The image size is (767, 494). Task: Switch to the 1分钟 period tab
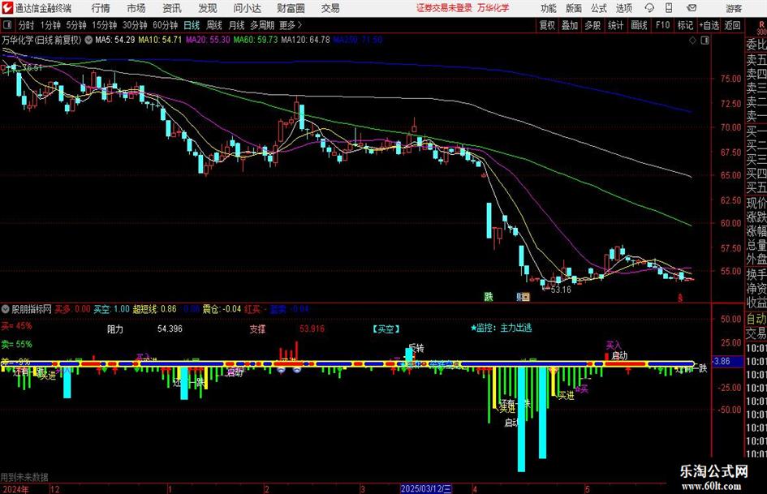click(50, 25)
